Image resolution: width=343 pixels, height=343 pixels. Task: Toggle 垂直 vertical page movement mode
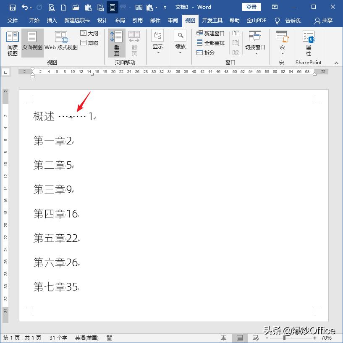click(x=116, y=42)
